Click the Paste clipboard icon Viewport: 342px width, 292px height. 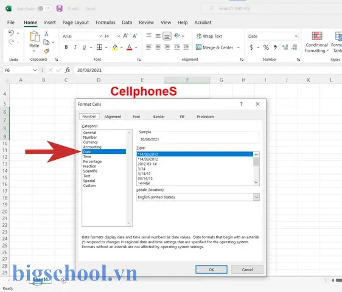tap(35, 36)
